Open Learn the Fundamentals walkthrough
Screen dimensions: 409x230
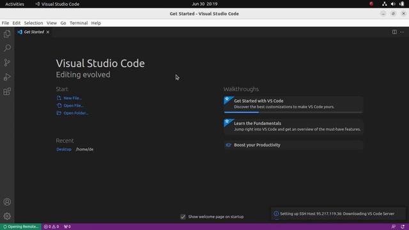click(293, 126)
